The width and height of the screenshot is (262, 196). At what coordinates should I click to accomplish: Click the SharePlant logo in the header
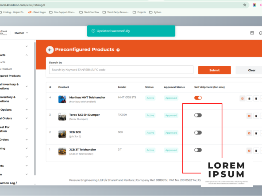[4, 33]
